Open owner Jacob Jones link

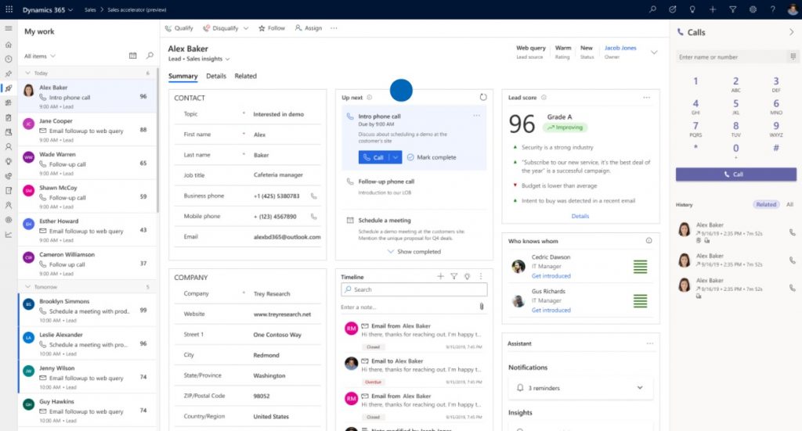click(x=620, y=48)
